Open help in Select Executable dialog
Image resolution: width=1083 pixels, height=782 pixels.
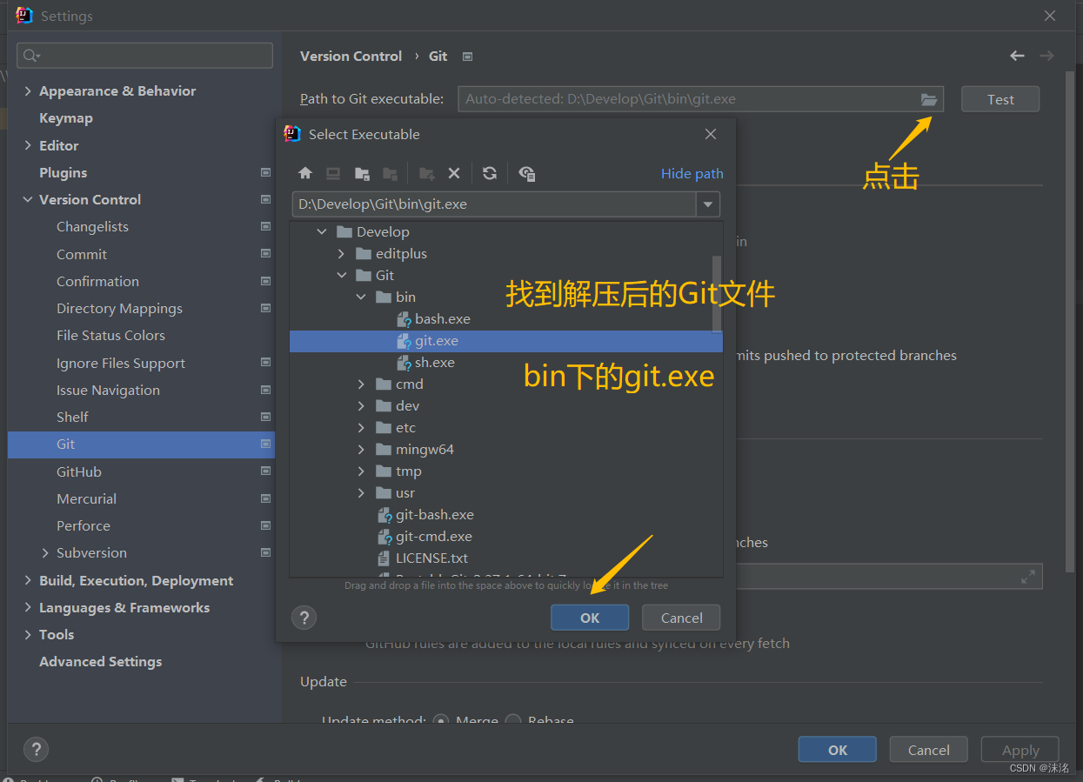tap(304, 618)
